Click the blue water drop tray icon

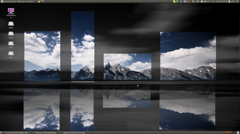181,2
